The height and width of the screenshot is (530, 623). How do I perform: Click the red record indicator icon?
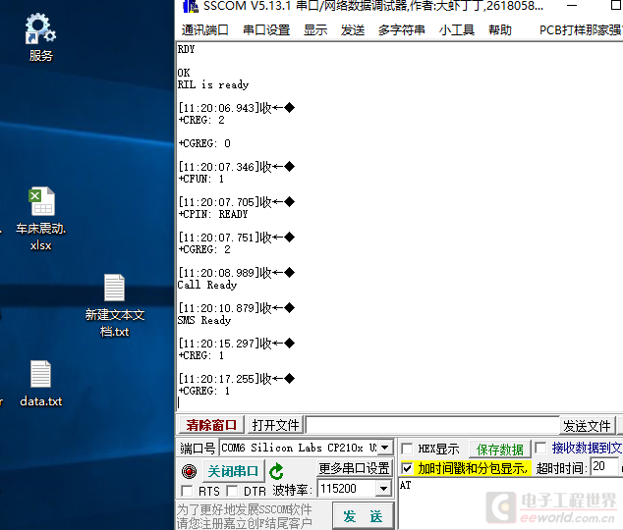coord(189,471)
